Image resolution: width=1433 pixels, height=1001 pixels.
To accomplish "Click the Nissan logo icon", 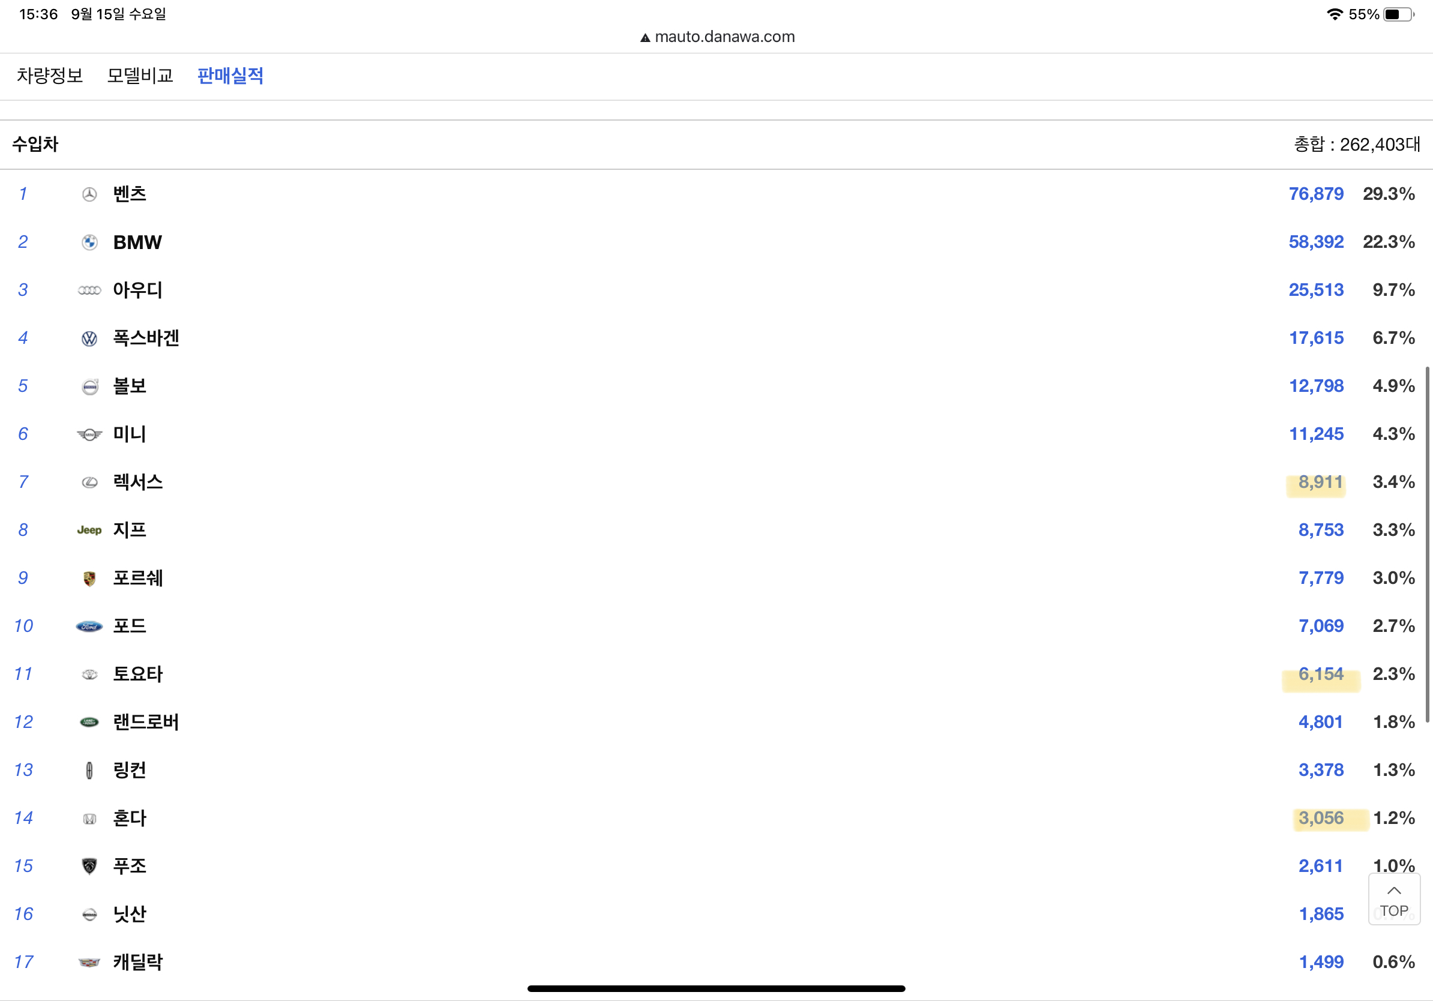I will coord(89,914).
